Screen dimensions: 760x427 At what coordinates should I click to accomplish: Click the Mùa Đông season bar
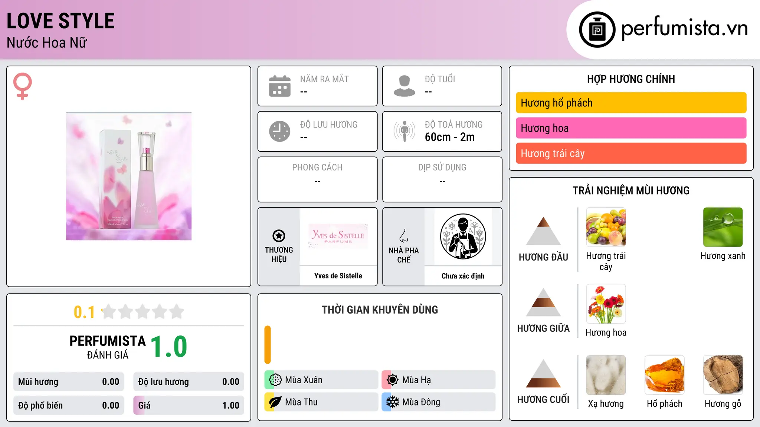pos(439,402)
